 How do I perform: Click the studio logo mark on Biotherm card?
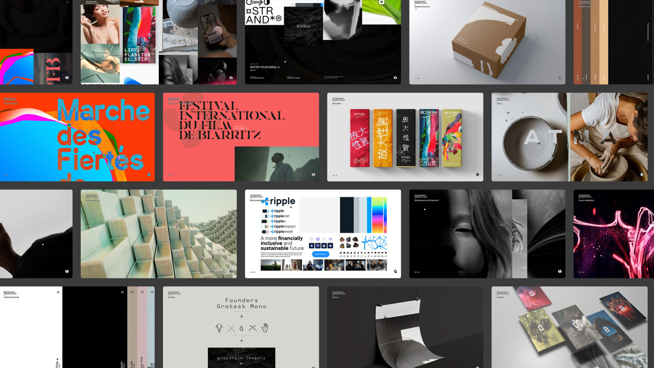pos(477,175)
